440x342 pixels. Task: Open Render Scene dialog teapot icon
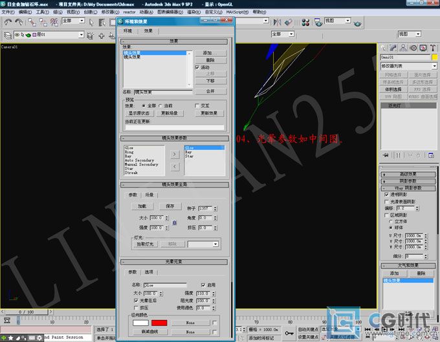pos(318,22)
